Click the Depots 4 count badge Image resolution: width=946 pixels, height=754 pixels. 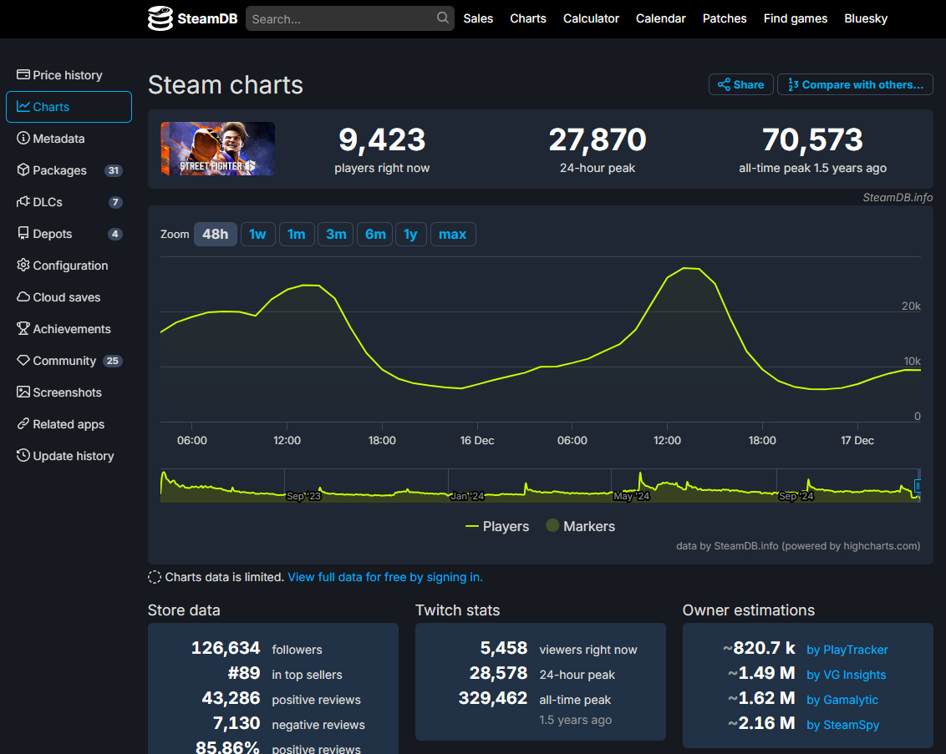[x=115, y=234]
